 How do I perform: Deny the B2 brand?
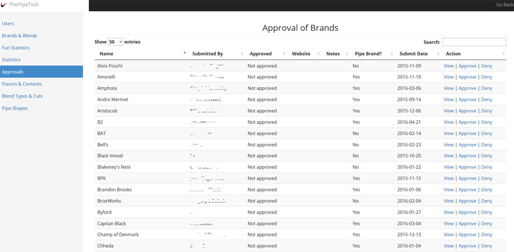[x=486, y=122]
